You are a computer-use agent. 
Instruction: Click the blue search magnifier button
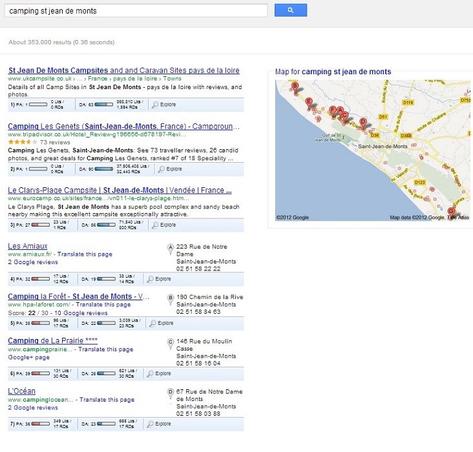291,10
